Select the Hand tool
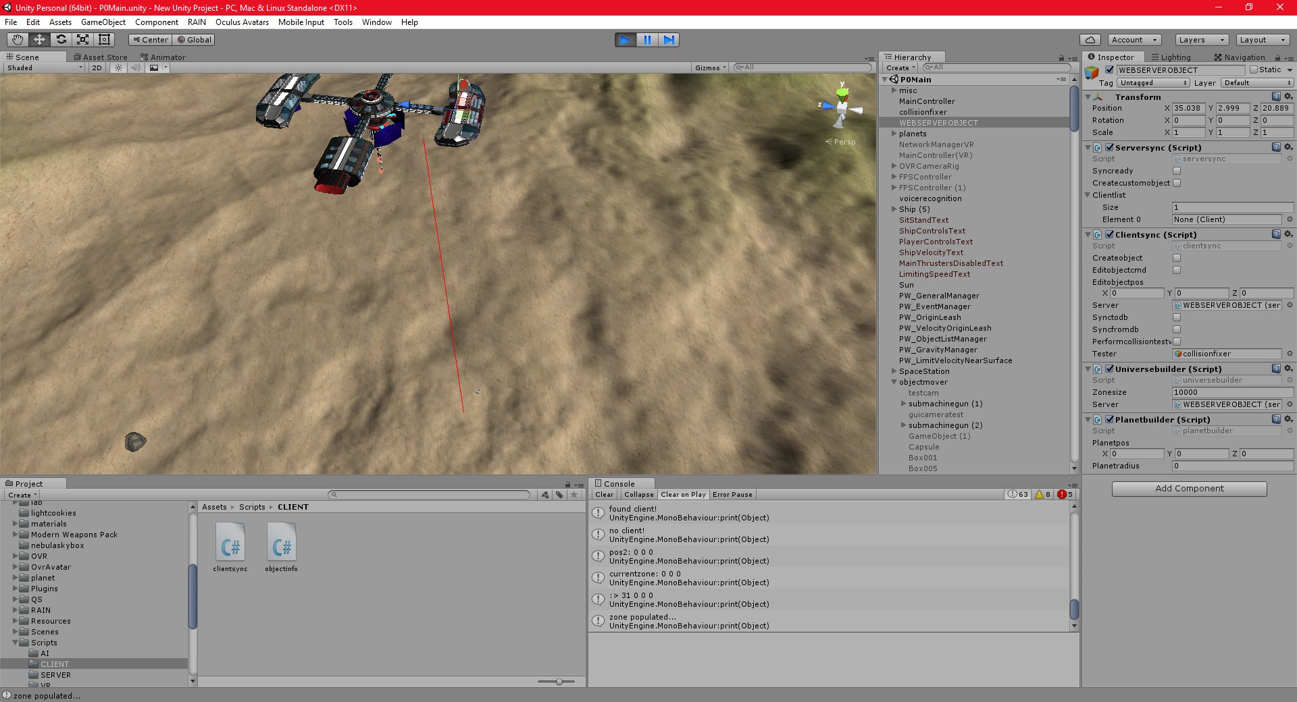 18,40
